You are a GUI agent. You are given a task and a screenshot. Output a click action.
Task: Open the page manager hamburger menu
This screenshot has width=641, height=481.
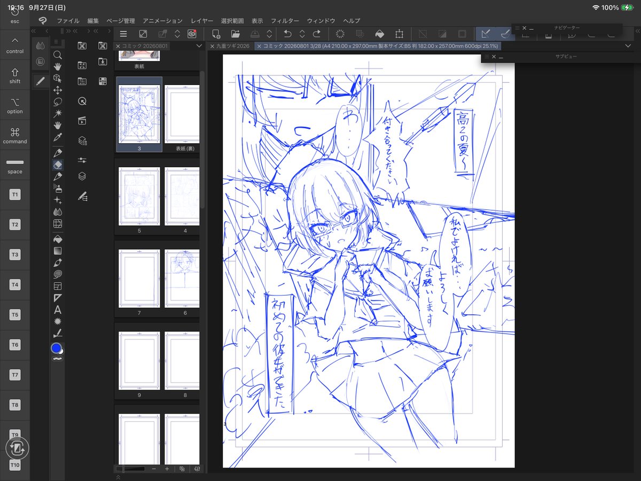123,34
